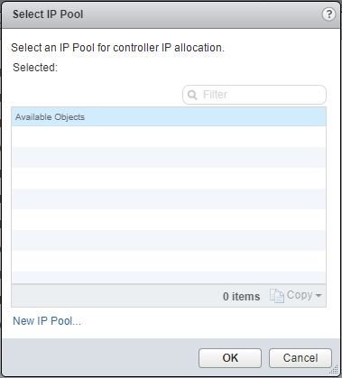Click the Selected: label
Screen dimensions: 342x378
pos(35,68)
